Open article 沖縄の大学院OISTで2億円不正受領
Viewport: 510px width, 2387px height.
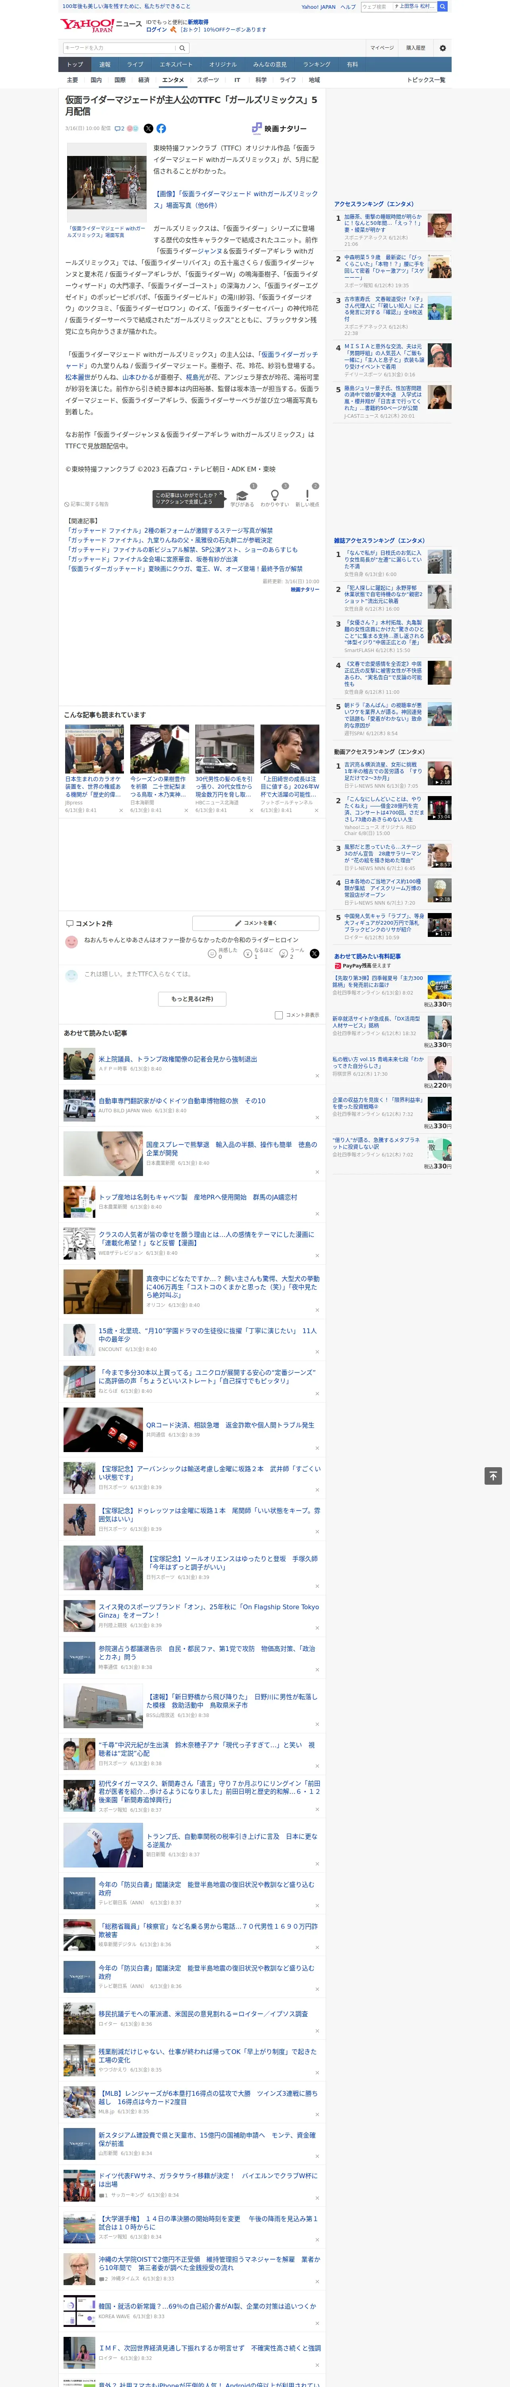(x=209, y=2264)
